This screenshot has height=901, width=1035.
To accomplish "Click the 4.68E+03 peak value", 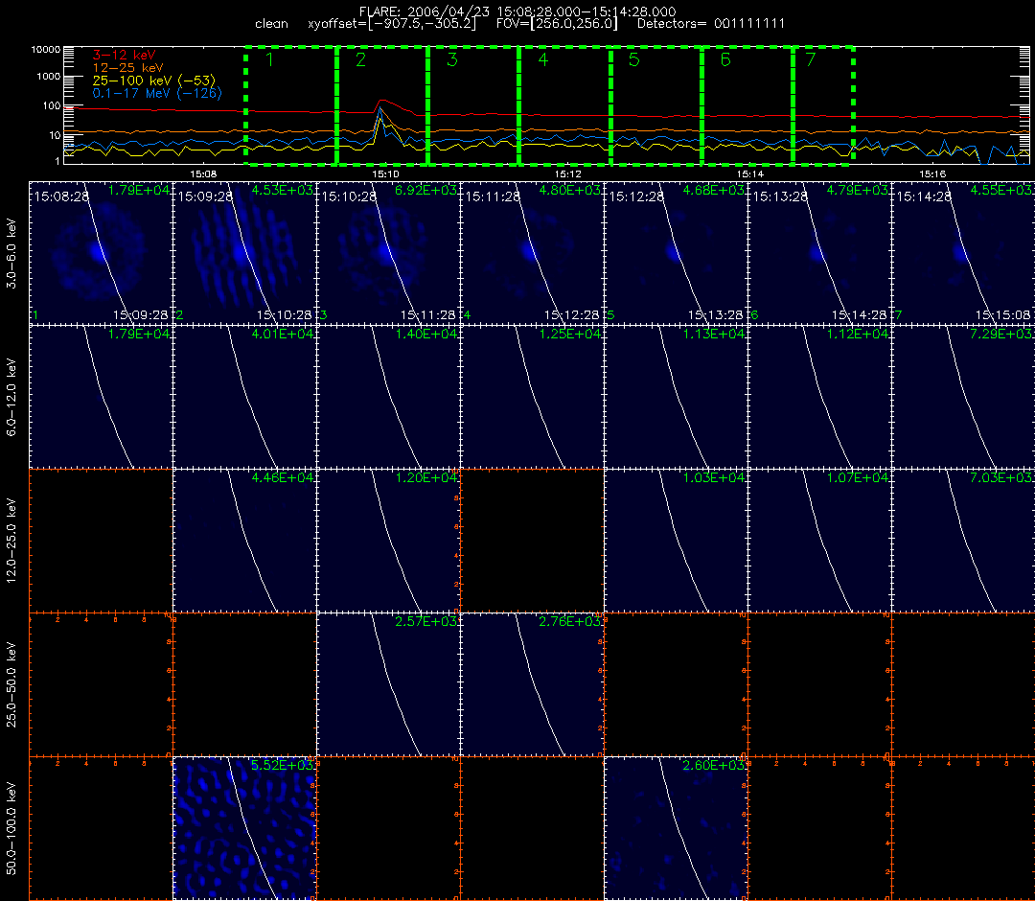I will 714,190.
